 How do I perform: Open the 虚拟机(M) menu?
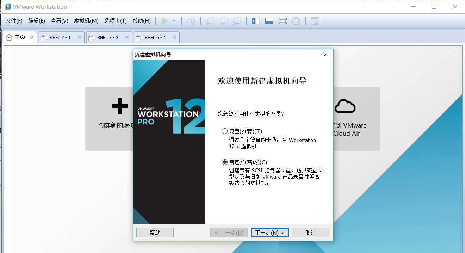pyautogui.click(x=86, y=21)
